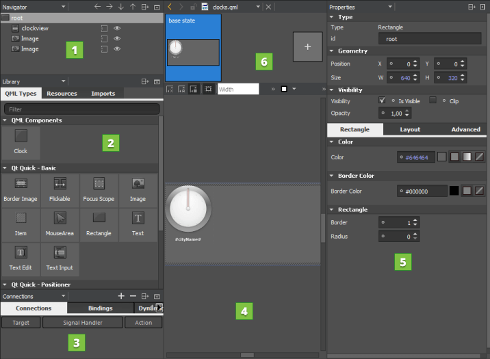
Task: Open the Navigator pane dropdown
Action: click(64, 7)
